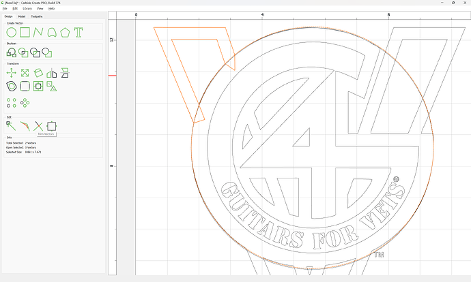The height and width of the screenshot is (282, 471).
Task: Open the Edit menu
Action: click(15, 9)
